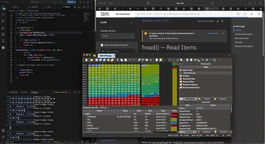The height and width of the screenshot is (144, 265).
Task: Select MetroPfp.jpg under Open Files in Workspace
Action: (x=190, y=73)
